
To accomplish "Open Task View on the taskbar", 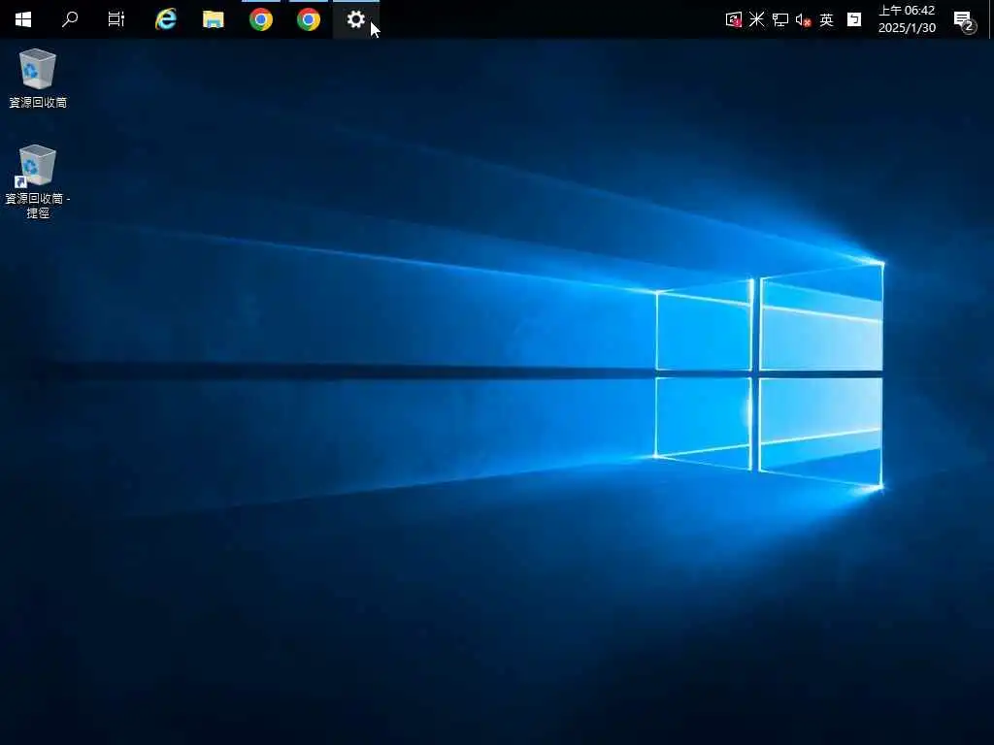I will point(116,19).
